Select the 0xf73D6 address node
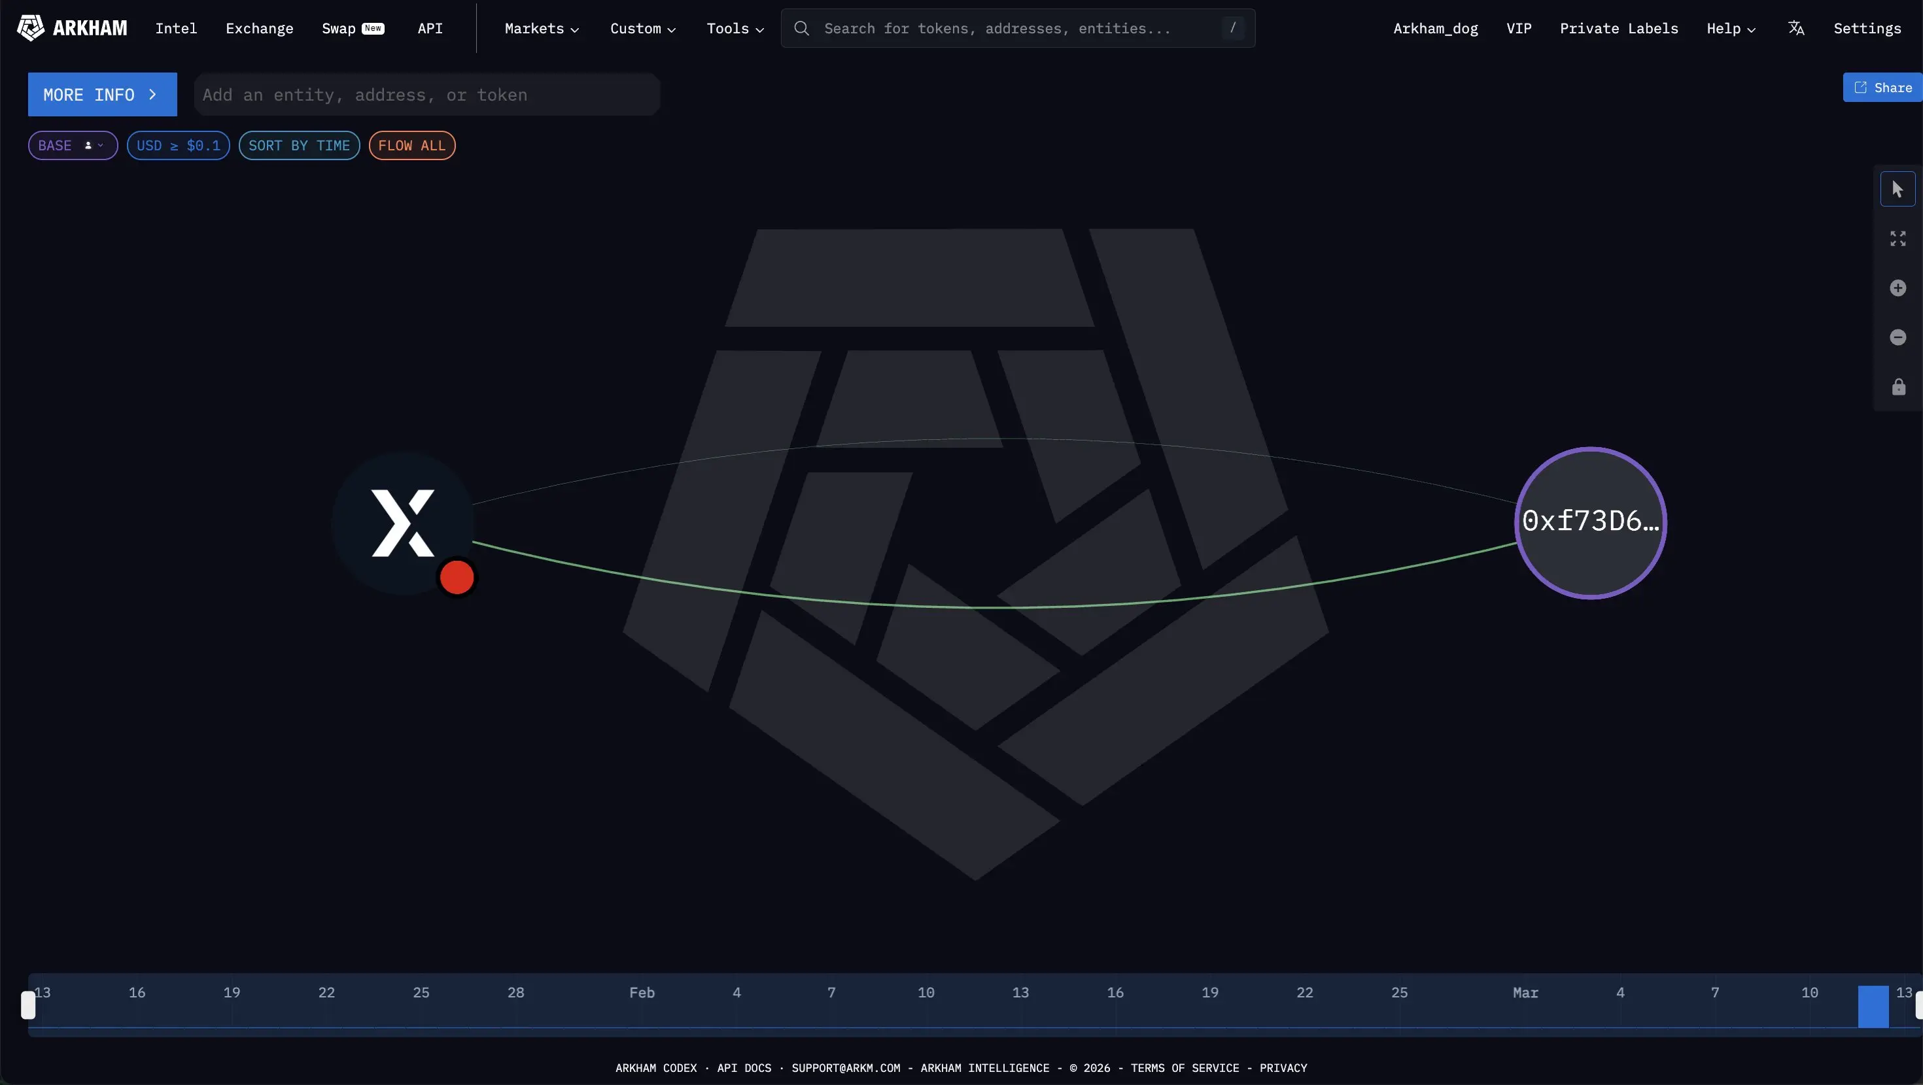This screenshot has height=1085, width=1923. [x=1590, y=522]
